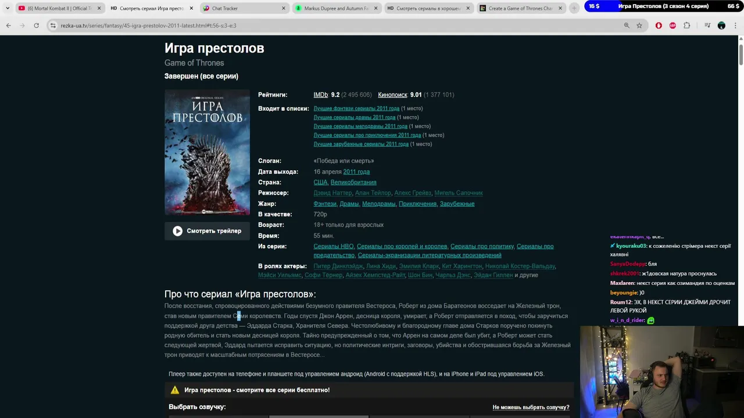The width and height of the screenshot is (744, 418).
Task: Click the США country link
Action: click(x=320, y=182)
